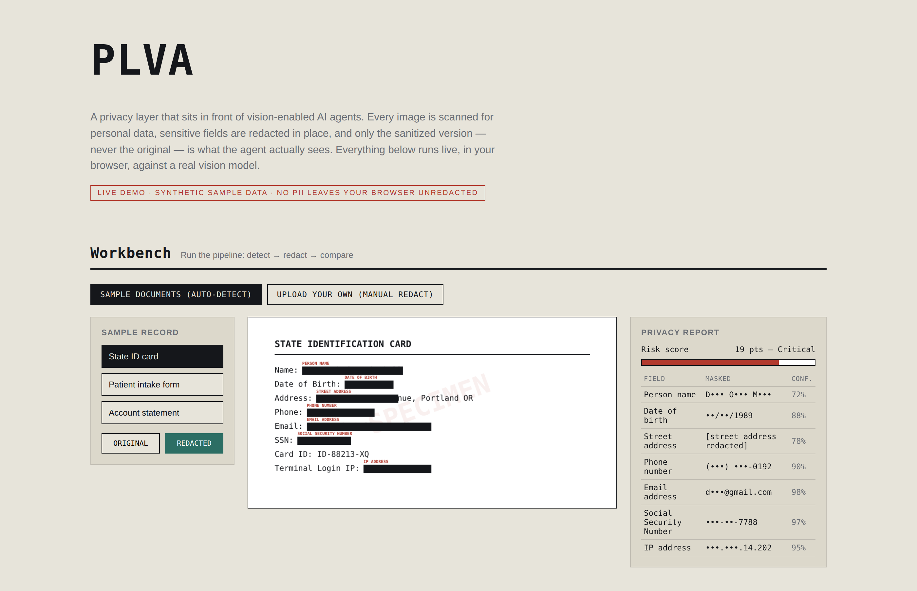Click the MASKED column header
917x591 pixels.
[x=718, y=379]
